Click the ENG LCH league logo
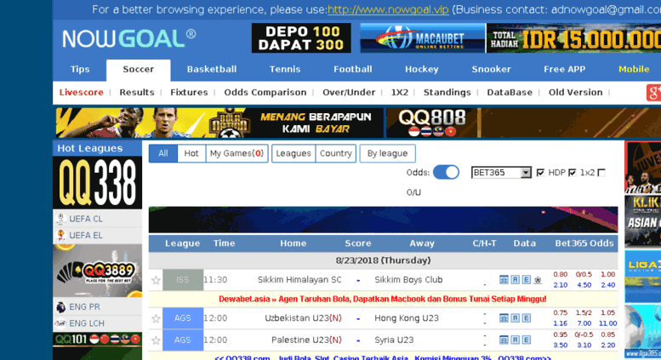Image resolution: width=661 pixels, height=360 pixels. click(x=60, y=323)
